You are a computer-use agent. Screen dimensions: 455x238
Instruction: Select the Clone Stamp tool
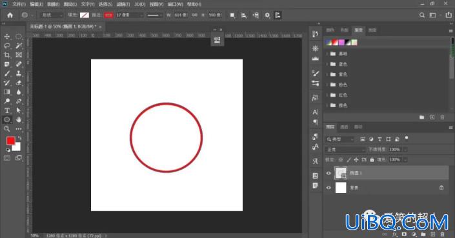pos(19,74)
